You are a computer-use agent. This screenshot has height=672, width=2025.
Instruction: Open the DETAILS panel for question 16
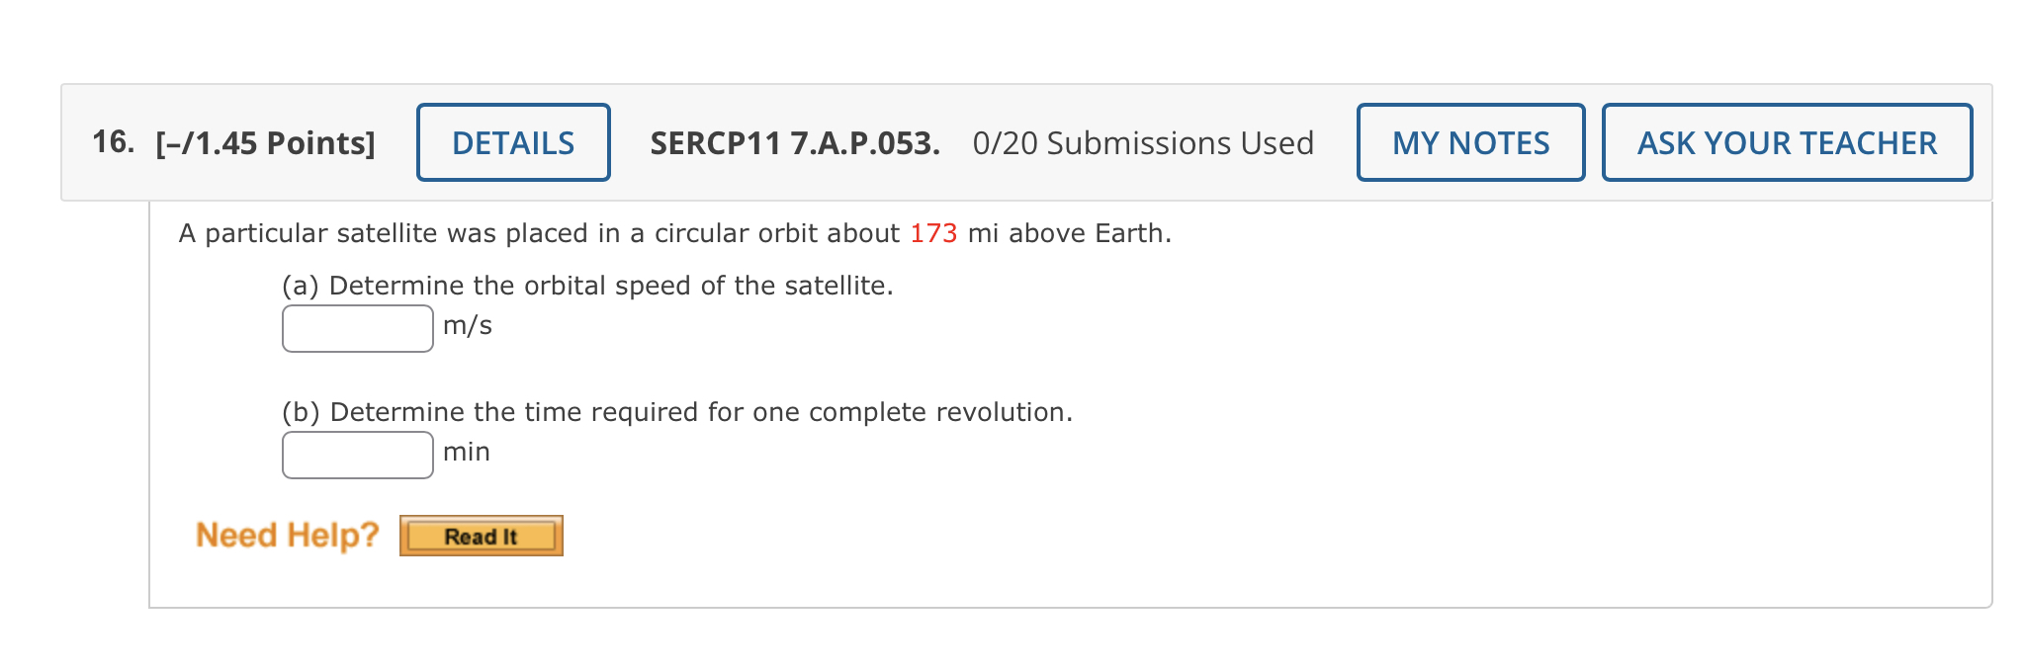click(x=512, y=142)
